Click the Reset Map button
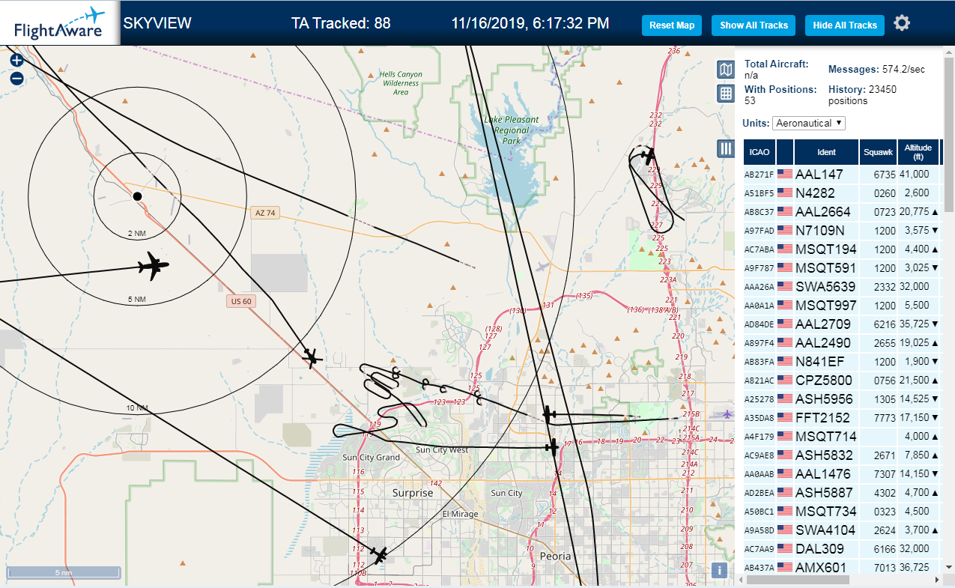 click(672, 25)
